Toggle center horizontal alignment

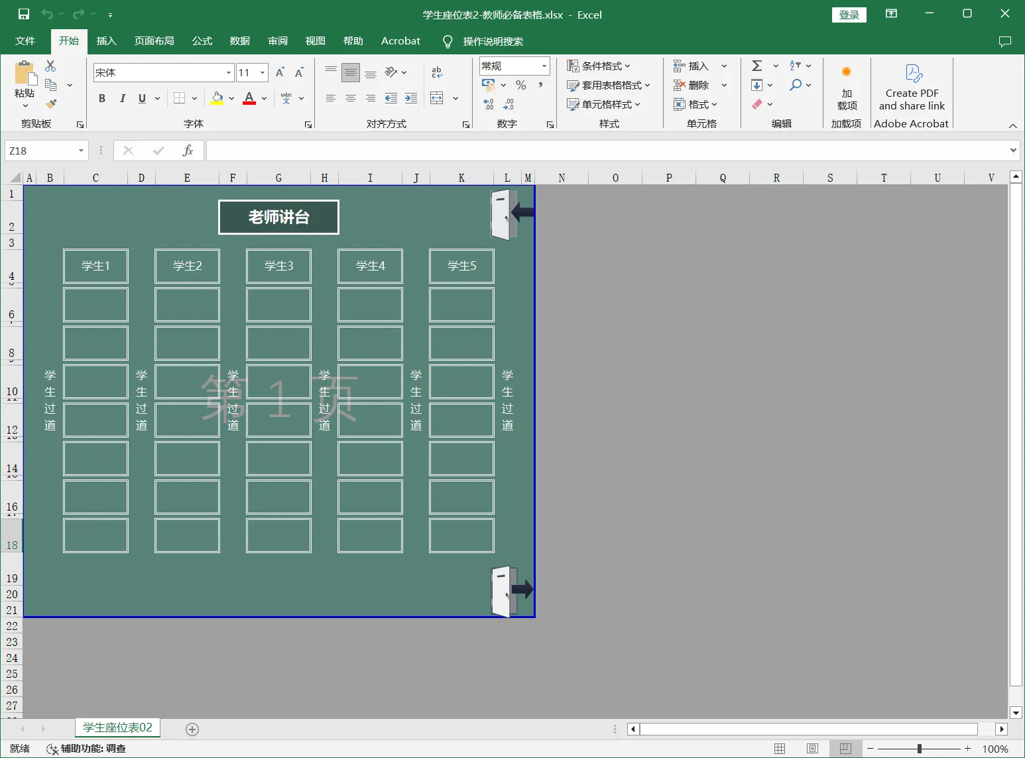pyautogui.click(x=351, y=98)
